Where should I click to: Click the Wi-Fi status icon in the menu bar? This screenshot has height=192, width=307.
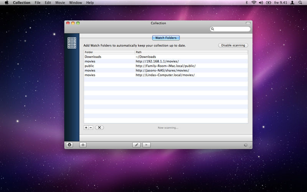[254, 3]
